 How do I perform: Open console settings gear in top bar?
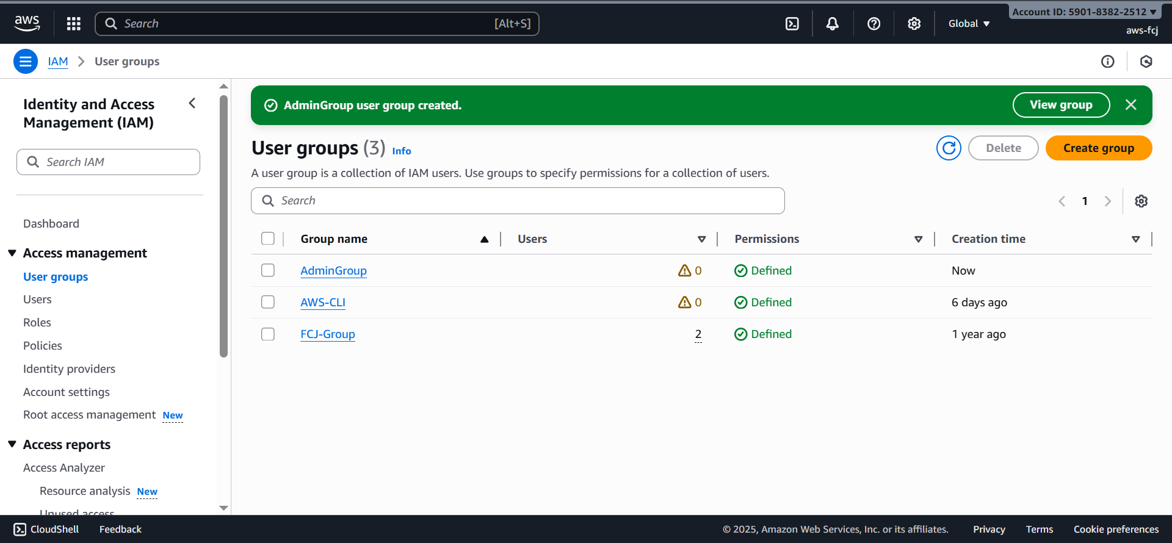914,23
